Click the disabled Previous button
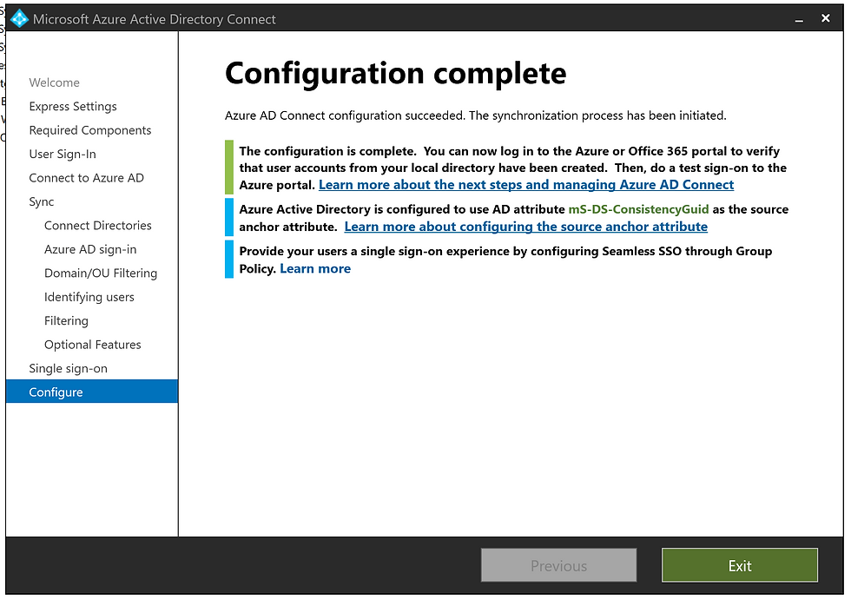The width and height of the screenshot is (851, 606). click(x=558, y=565)
